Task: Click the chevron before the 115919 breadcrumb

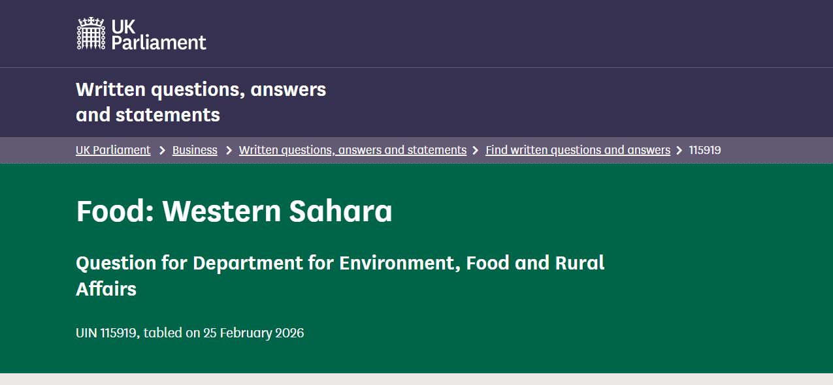Action: [x=679, y=150]
